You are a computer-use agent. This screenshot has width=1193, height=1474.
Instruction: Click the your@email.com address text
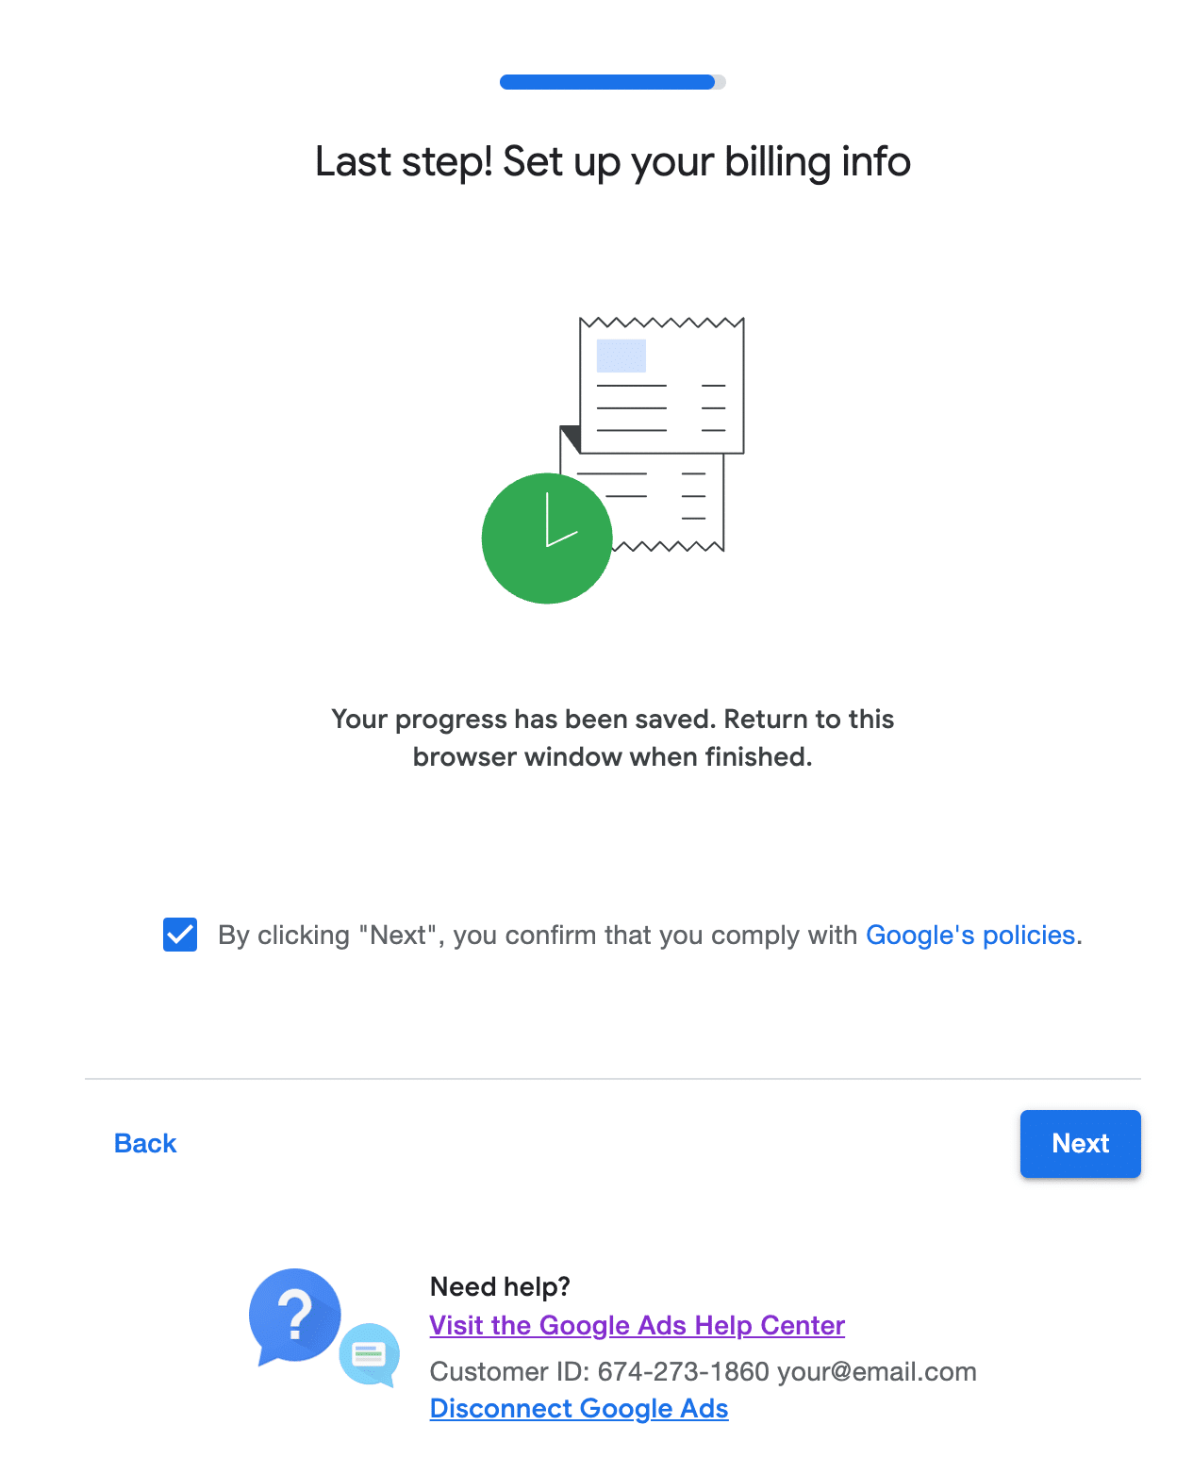tap(876, 1371)
